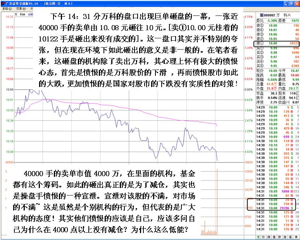The height and width of the screenshot is (240, 300).
Task: Click the 万科A name above the chart
Action: pyautogui.click(x=20, y=15)
